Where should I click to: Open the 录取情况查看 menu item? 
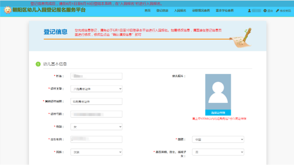point(201,10)
